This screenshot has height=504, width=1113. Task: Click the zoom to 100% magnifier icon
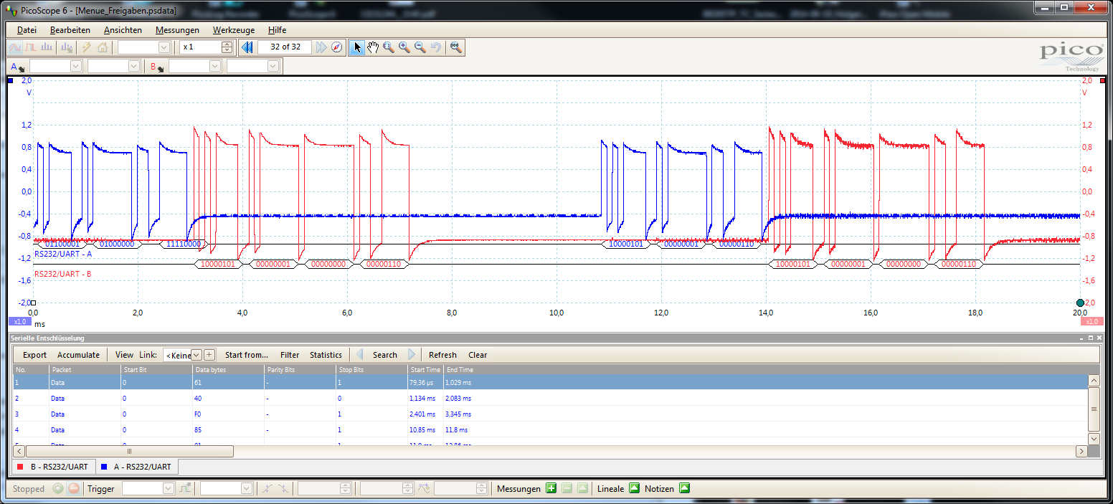455,47
